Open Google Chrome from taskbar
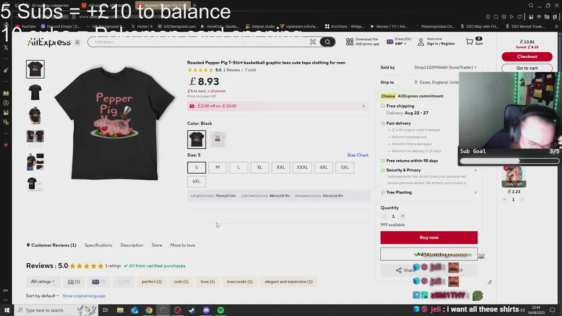 pyautogui.click(x=149, y=310)
